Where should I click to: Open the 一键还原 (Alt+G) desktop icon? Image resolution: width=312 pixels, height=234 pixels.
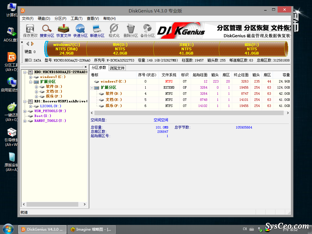pos(12,112)
